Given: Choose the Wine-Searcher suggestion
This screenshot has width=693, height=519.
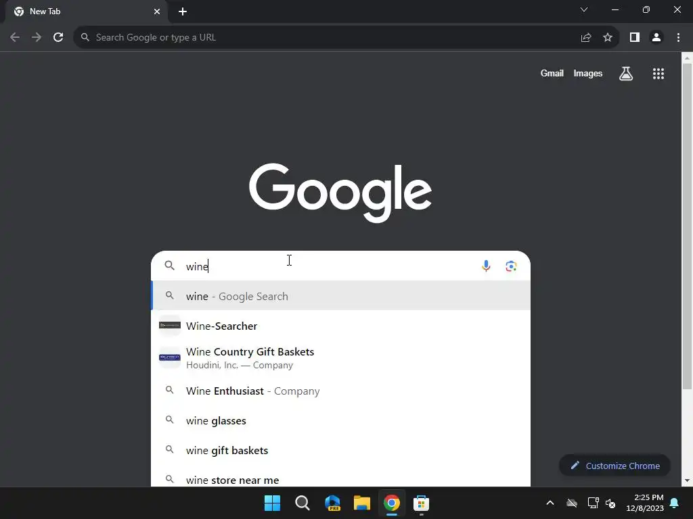Looking at the screenshot, I should coord(341,326).
